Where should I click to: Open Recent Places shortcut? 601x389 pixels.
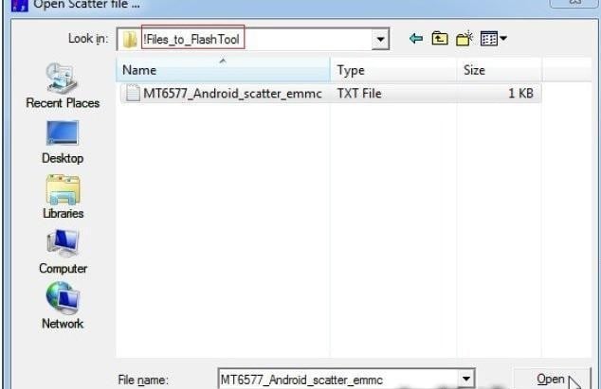click(x=63, y=86)
